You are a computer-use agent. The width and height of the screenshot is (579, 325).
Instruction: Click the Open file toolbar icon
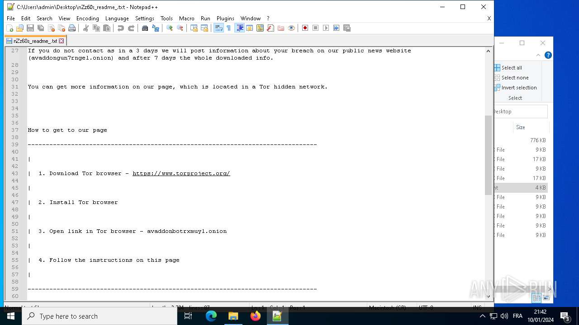coord(20,28)
